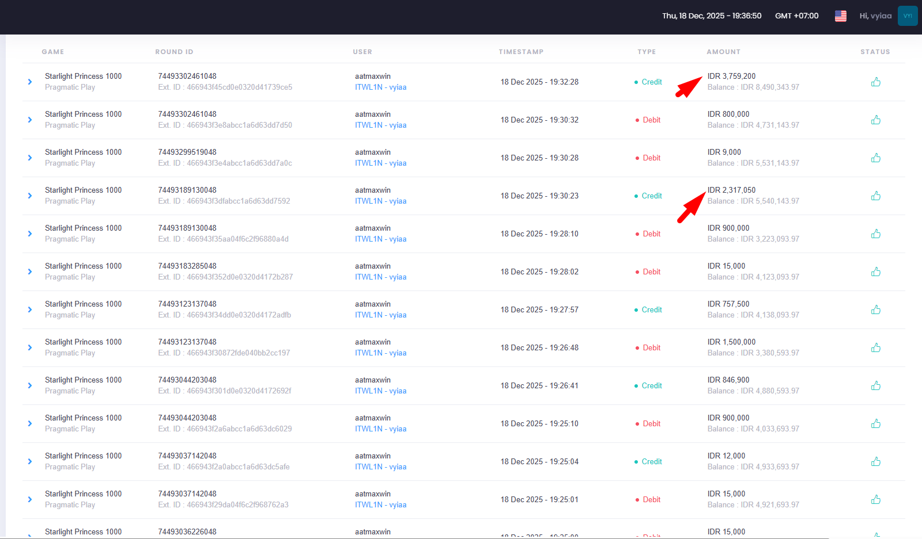Open ITWL1N - vyiaa link in 19:25:04 row

pos(381,467)
